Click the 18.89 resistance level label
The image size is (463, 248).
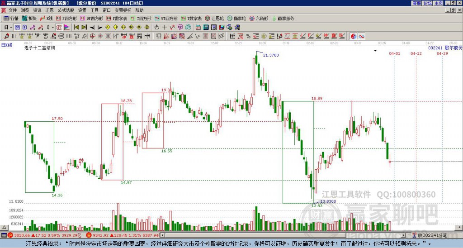317,99
